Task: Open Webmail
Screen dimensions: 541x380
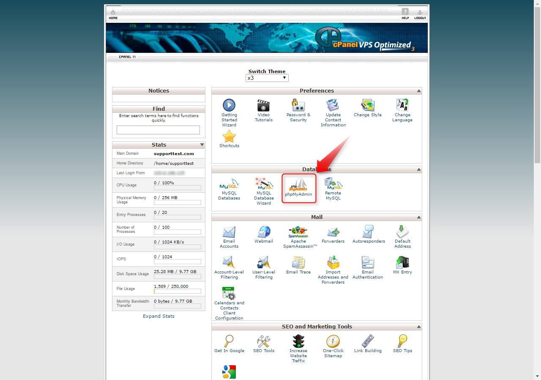Action: (263, 235)
